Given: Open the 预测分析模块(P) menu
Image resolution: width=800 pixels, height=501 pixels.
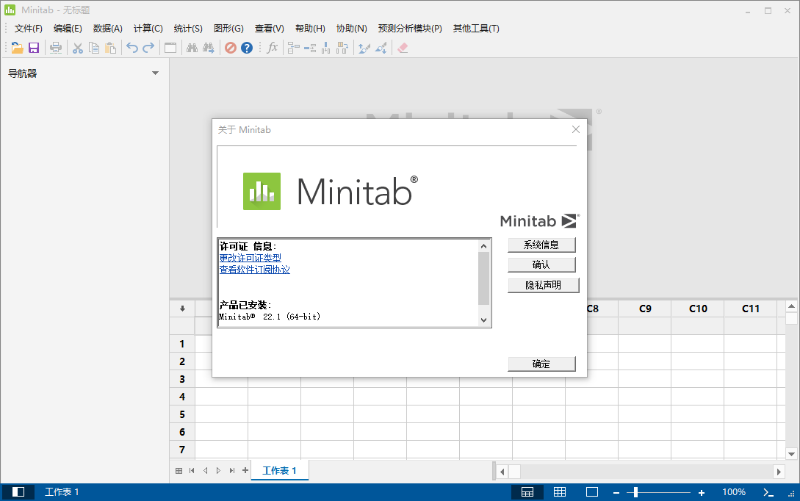Looking at the screenshot, I should (x=410, y=29).
